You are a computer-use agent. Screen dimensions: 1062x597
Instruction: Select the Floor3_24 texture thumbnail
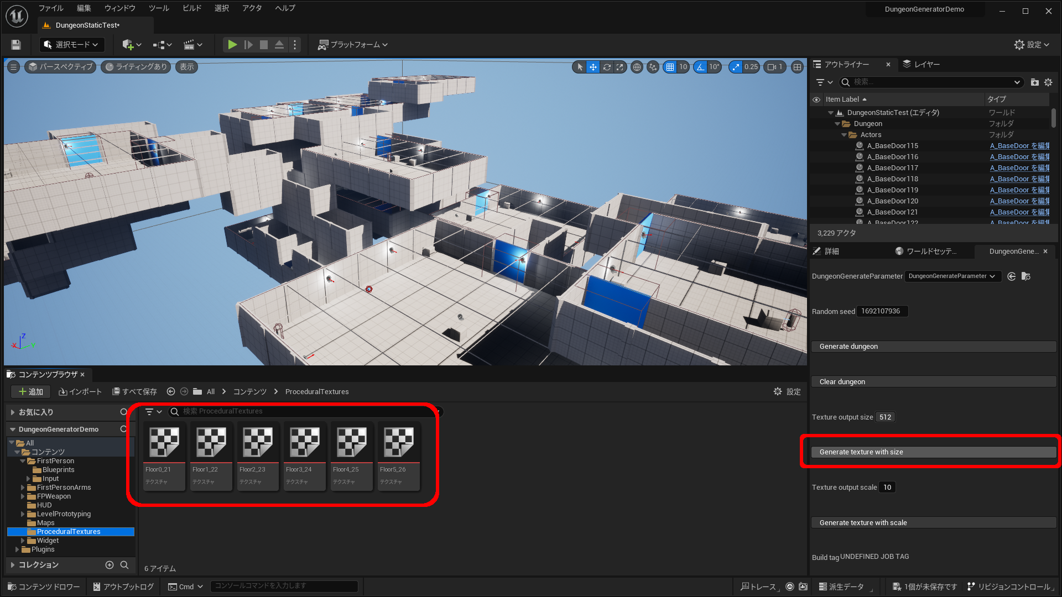pos(305,457)
